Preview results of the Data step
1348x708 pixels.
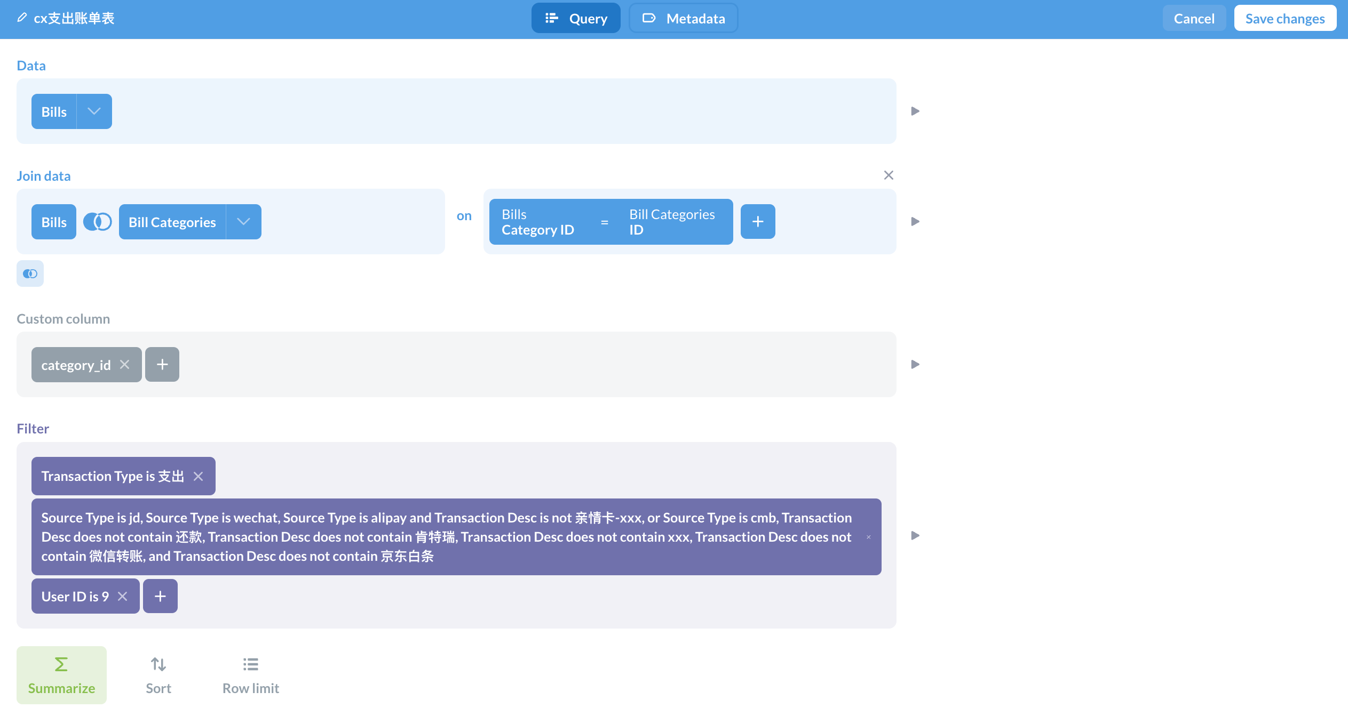point(915,111)
